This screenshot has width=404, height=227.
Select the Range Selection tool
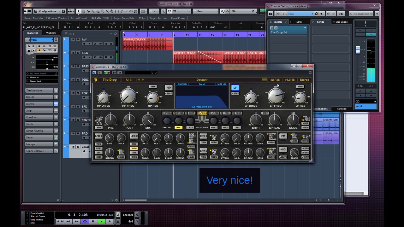[83, 11]
